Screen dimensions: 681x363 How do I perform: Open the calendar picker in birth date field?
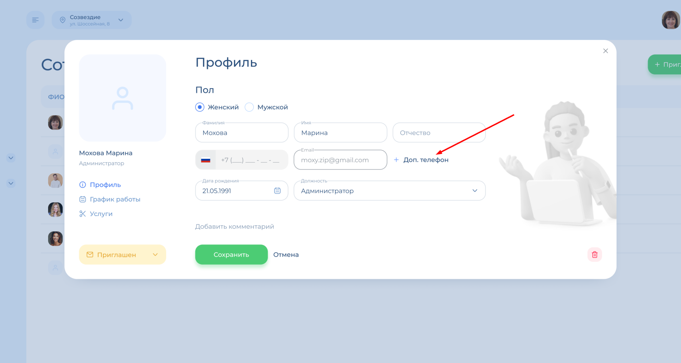(277, 191)
